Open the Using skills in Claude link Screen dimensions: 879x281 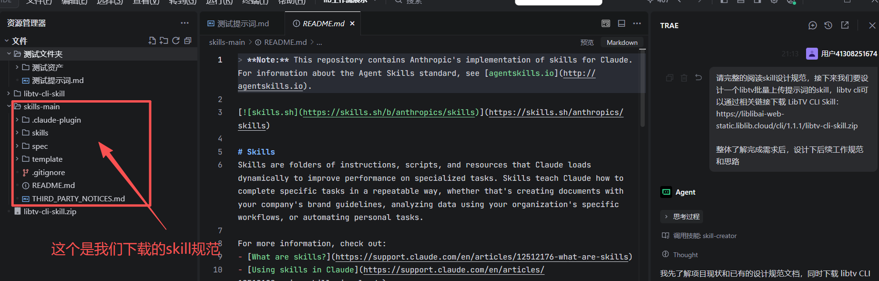(454, 270)
